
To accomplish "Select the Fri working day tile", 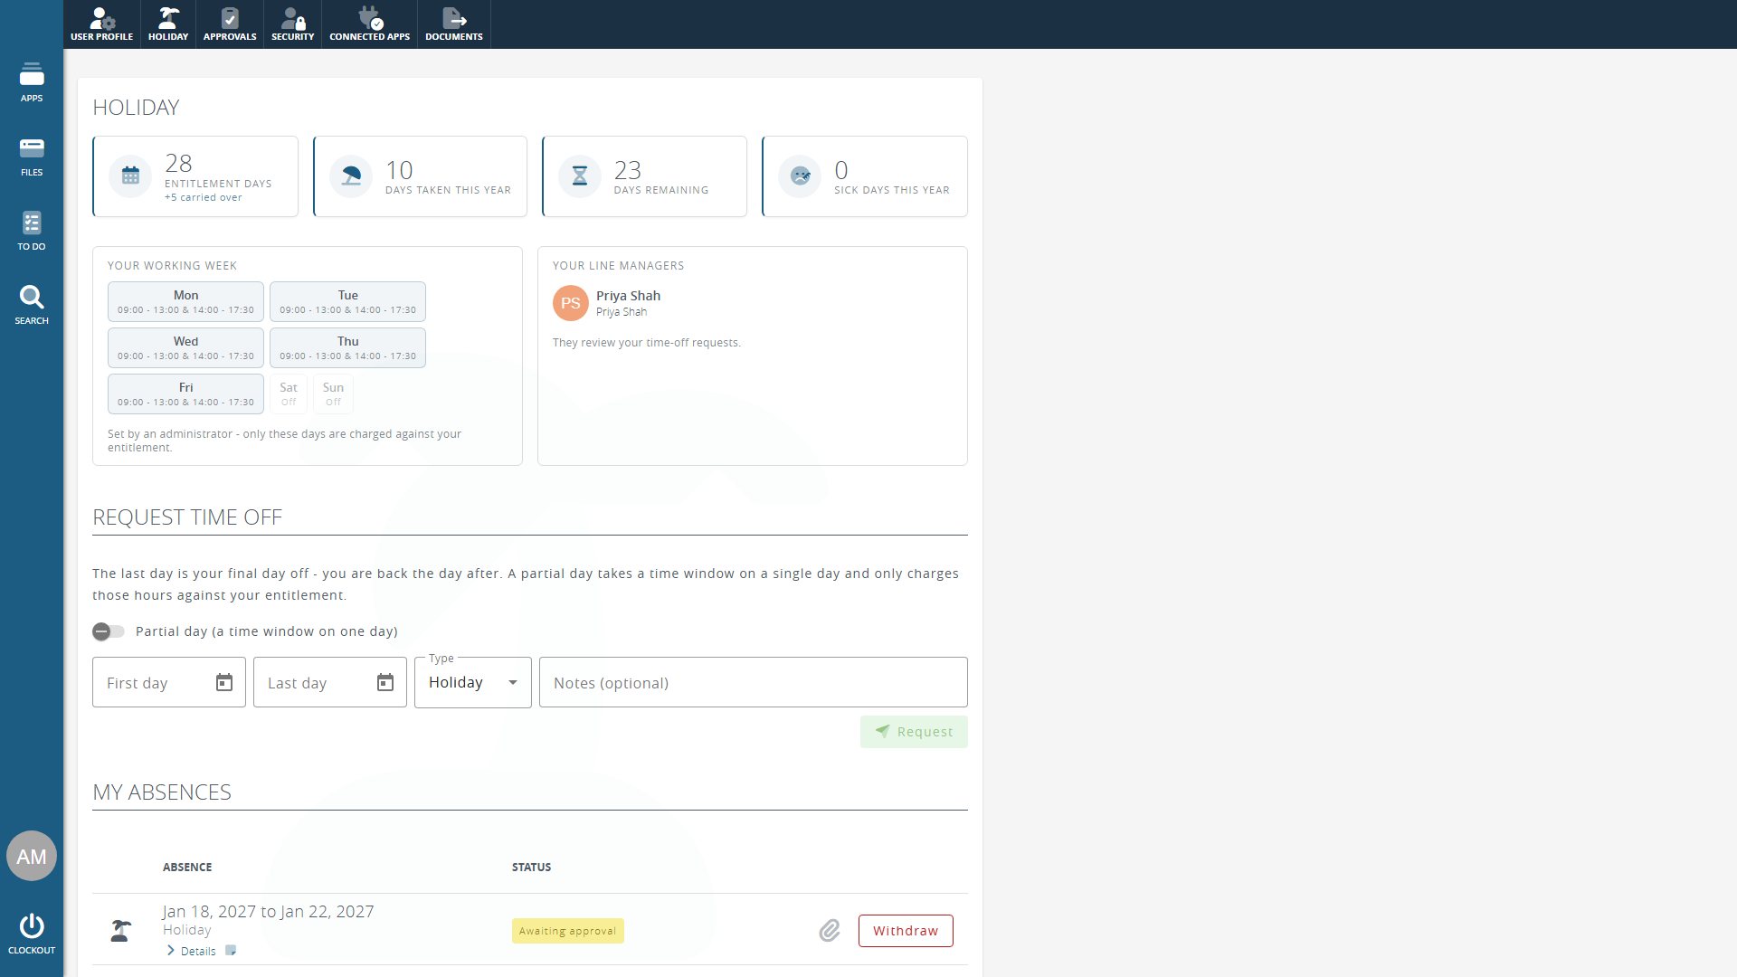I will (185, 394).
